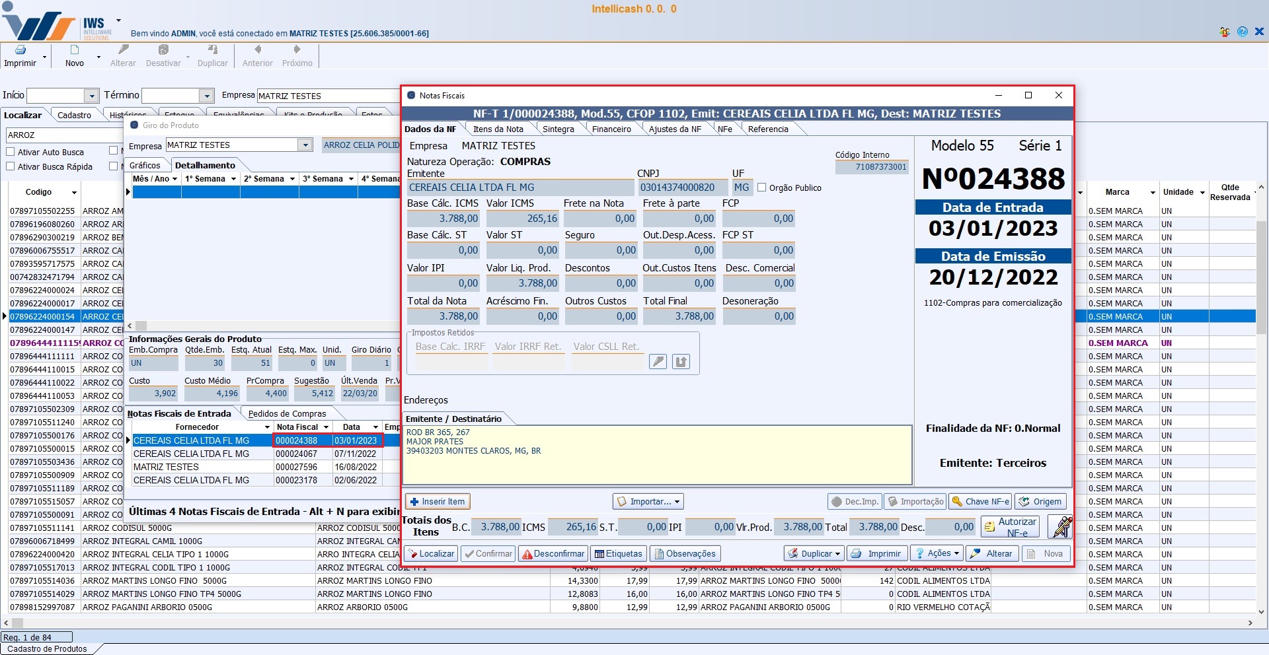Open the Imprimir toolbar dropdown arrow
1269x655 pixels.
point(44,57)
